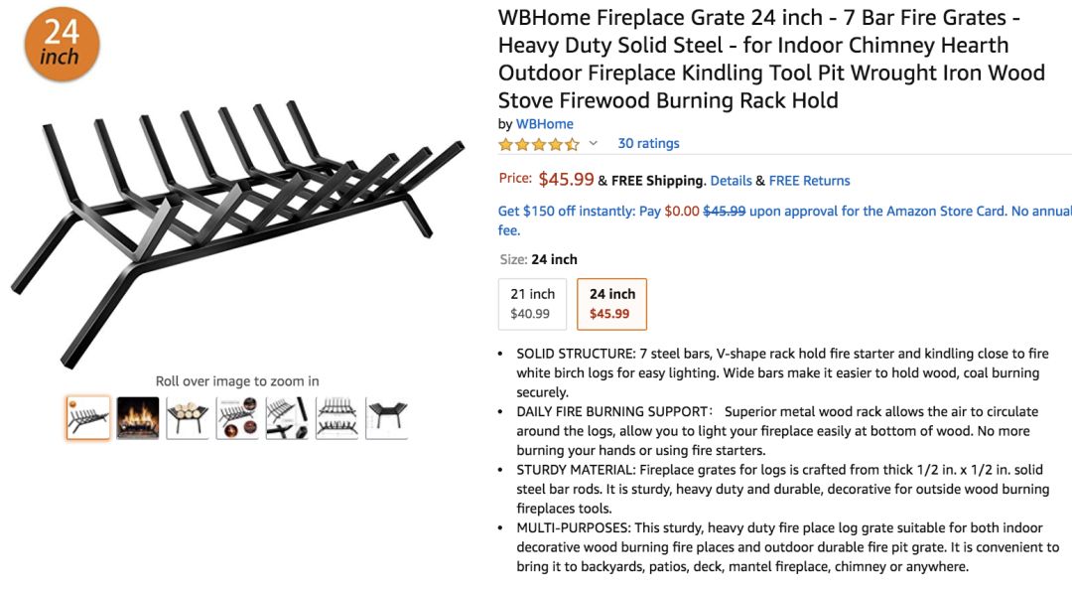The width and height of the screenshot is (1072, 592).
Task: Click the star rating icons
Action: pos(539,144)
